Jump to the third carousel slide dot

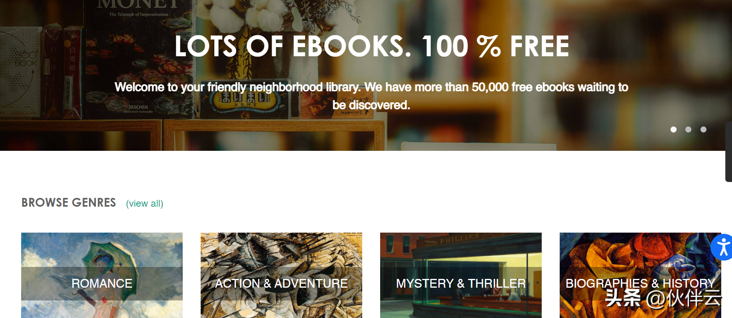[703, 129]
